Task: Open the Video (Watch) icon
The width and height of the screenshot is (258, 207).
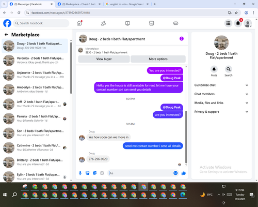Action: (x=127, y=23)
